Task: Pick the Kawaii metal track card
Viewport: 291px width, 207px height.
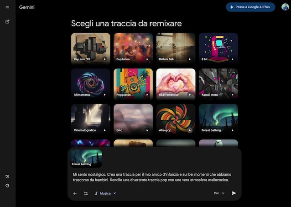Action: pos(218,83)
